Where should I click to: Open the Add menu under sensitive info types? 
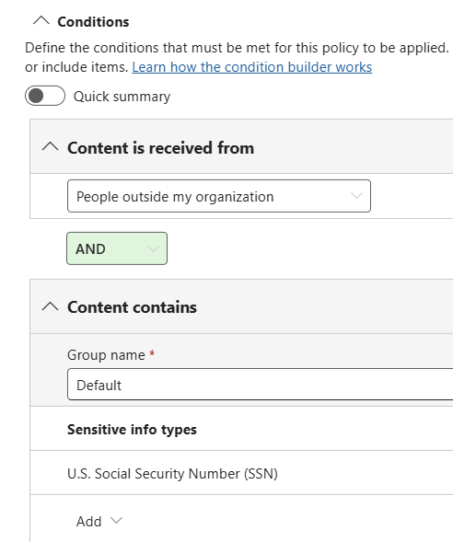coord(99,521)
